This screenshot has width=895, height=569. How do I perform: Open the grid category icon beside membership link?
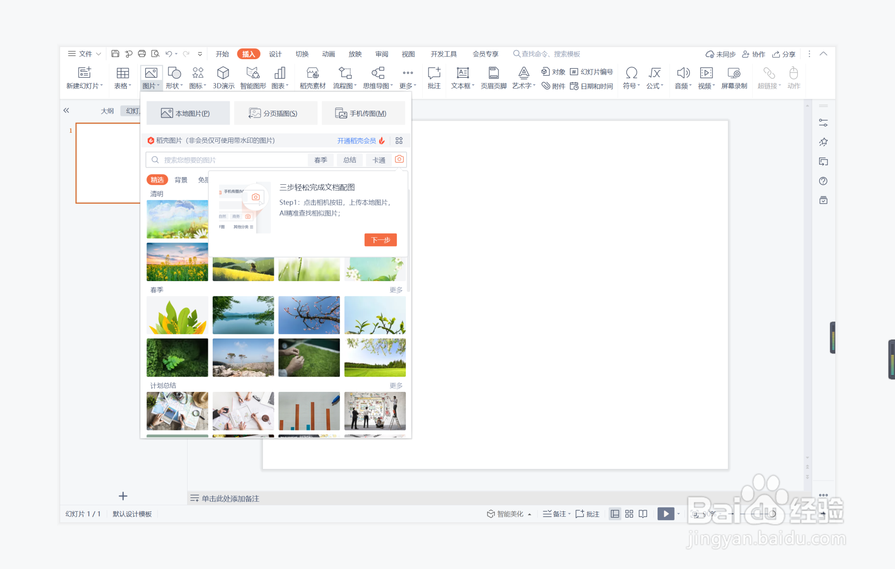click(x=399, y=141)
